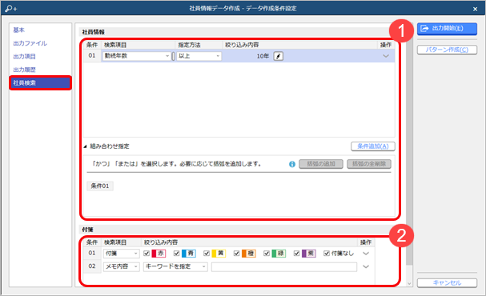Switch to the 基本 tab
486x296 pixels.
coord(19,30)
